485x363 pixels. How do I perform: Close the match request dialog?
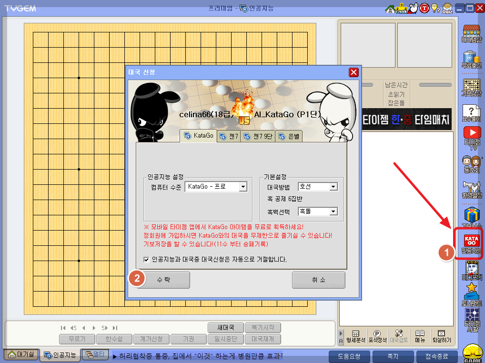pos(354,72)
